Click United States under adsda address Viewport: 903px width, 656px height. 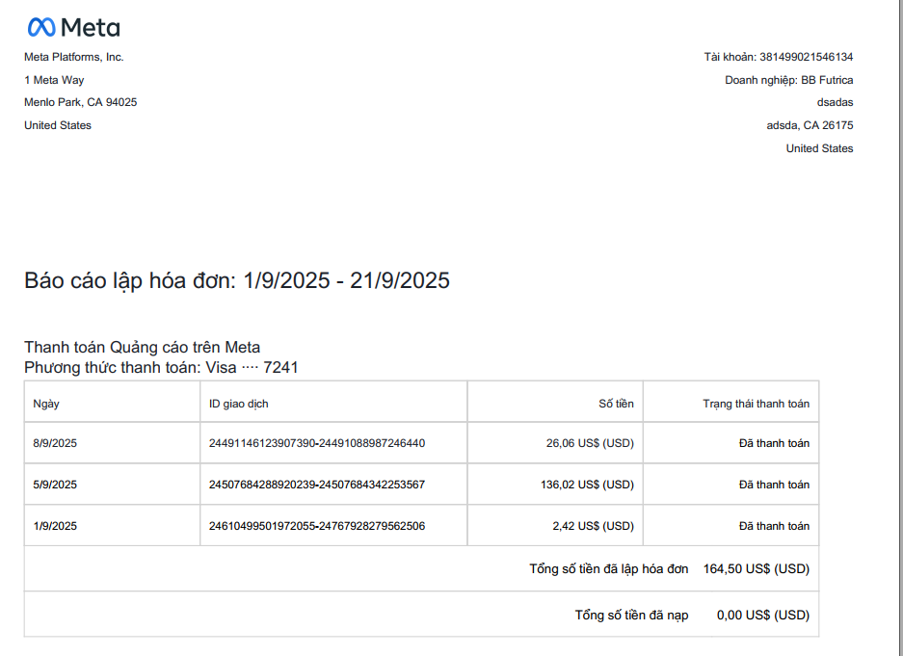point(819,148)
